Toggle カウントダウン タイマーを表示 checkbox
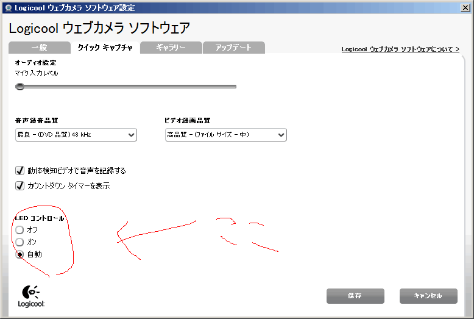This screenshot has width=474, height=319. click(19, 185)
